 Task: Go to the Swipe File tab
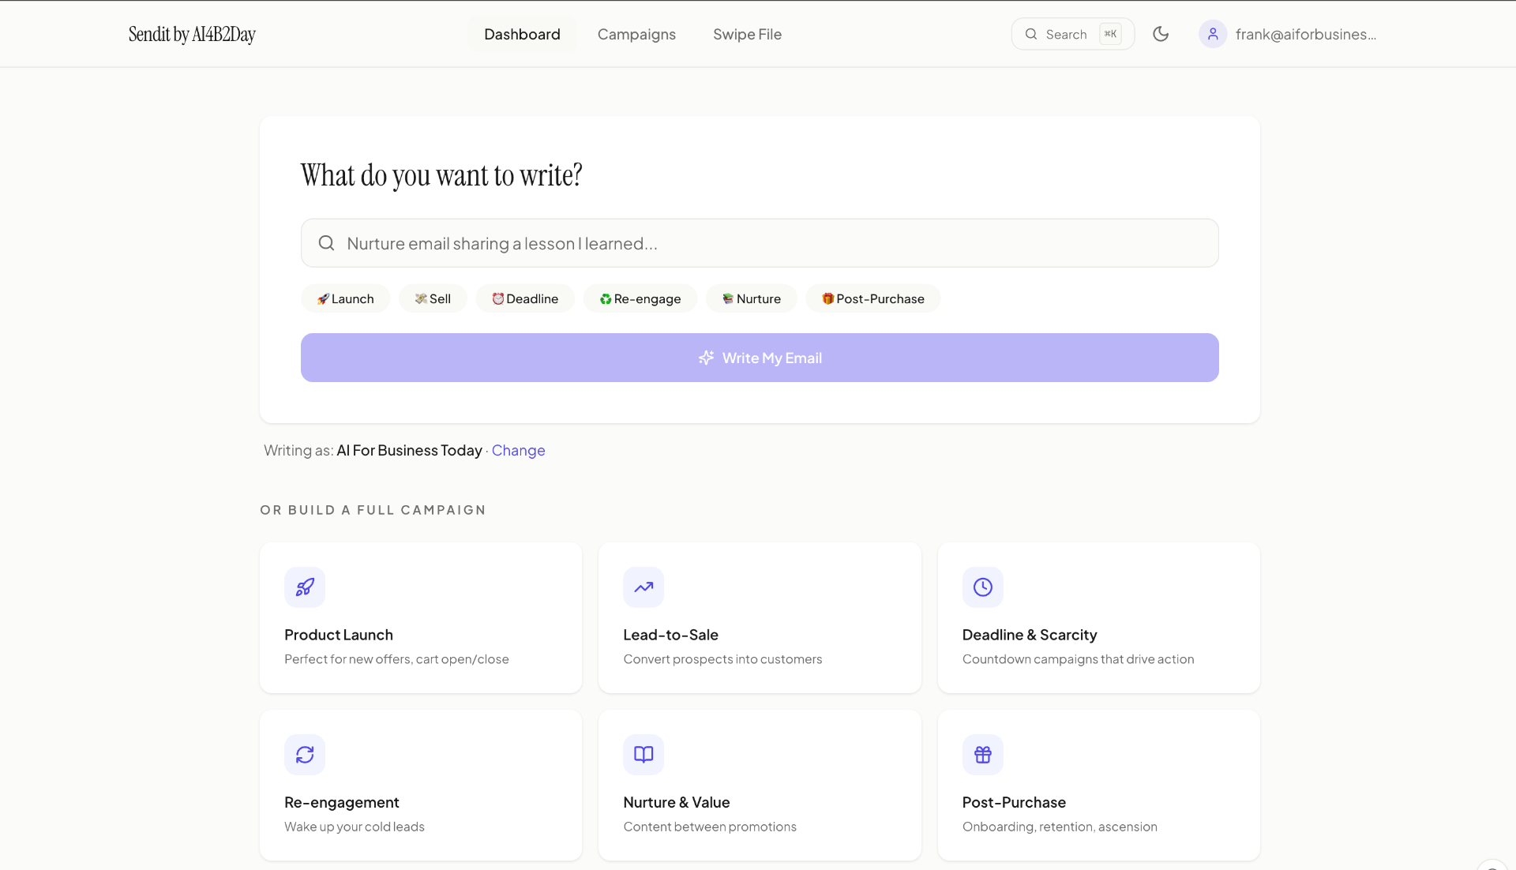pyautogui.click(x=747, y=34)
